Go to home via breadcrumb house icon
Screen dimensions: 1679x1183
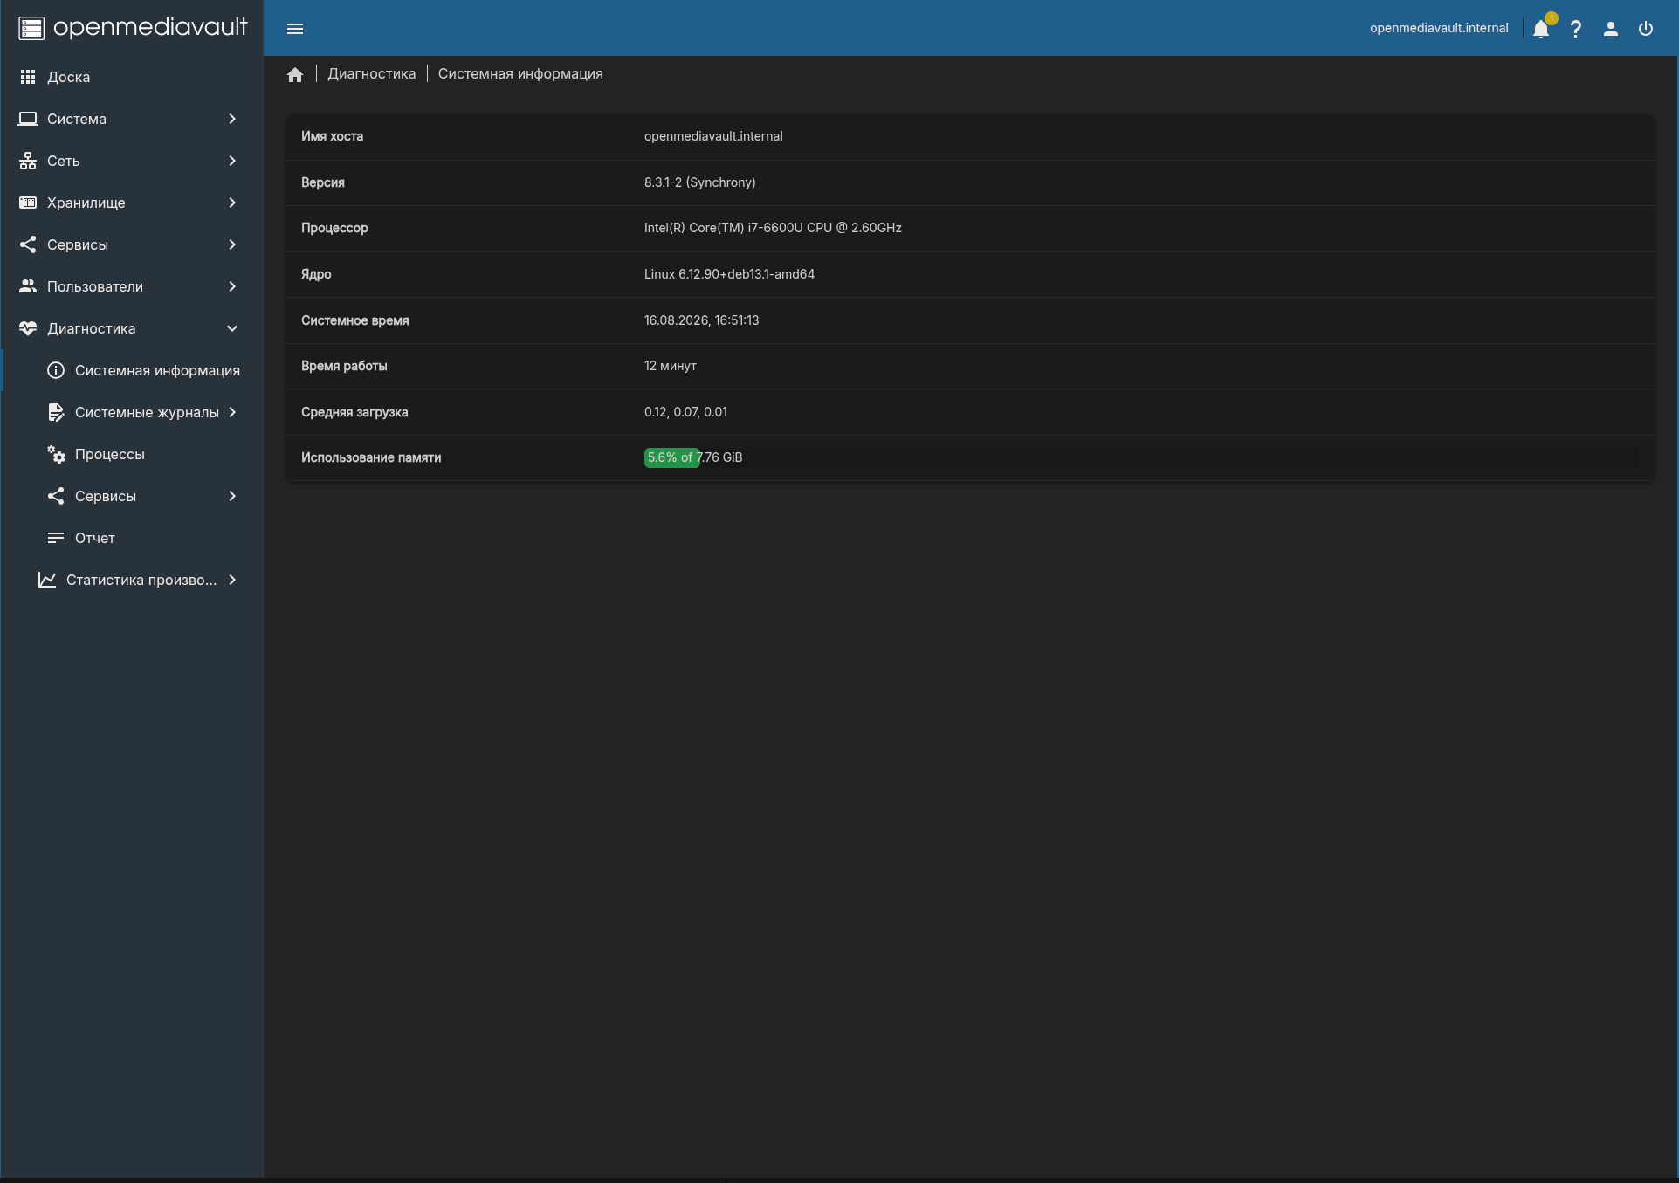[x=295, y=74]
